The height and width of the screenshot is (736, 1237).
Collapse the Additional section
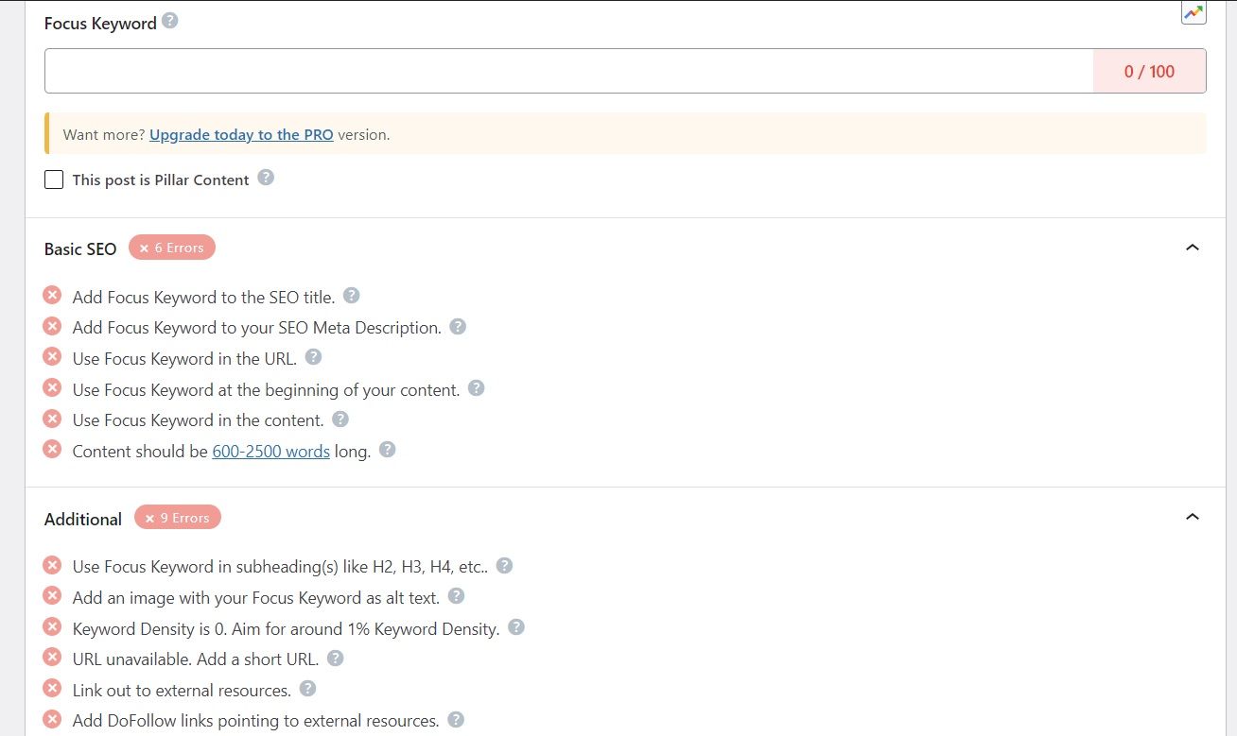point(1193,517)
